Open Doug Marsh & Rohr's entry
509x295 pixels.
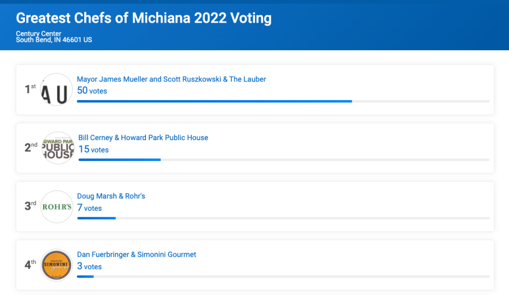(x=111, y=196)
